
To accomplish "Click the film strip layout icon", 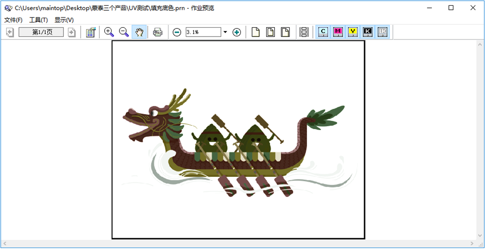I will tap(304, 32).
